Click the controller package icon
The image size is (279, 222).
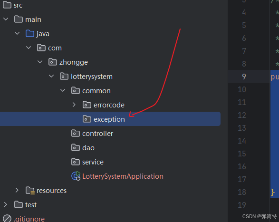pos(76,133)
